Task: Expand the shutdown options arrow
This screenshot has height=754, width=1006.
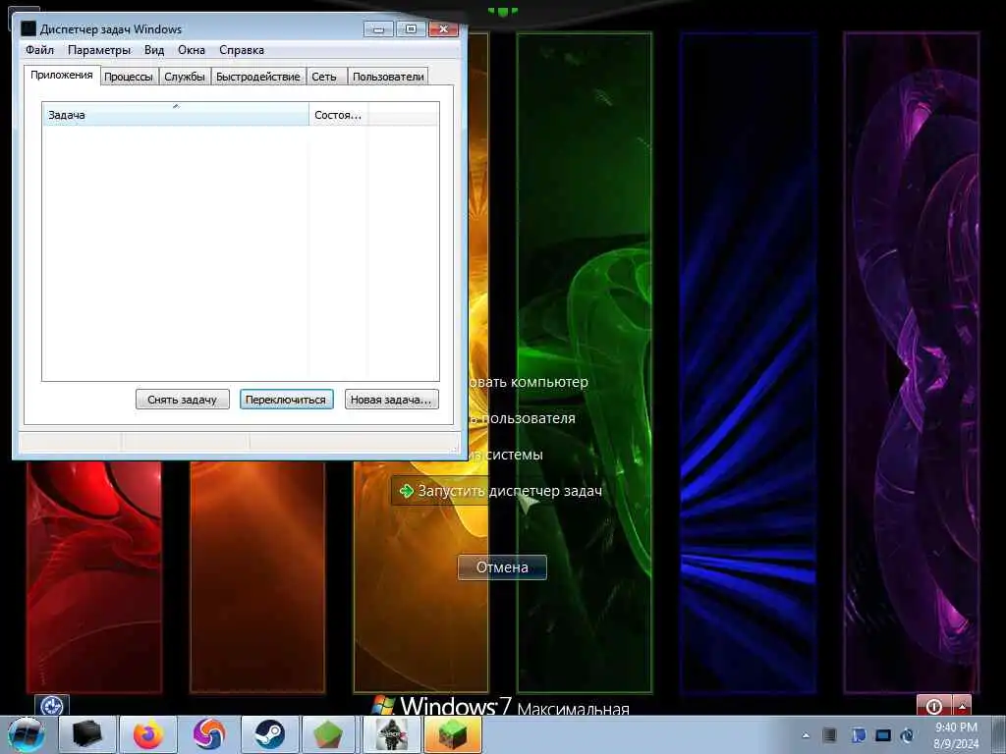Action: 962,706
